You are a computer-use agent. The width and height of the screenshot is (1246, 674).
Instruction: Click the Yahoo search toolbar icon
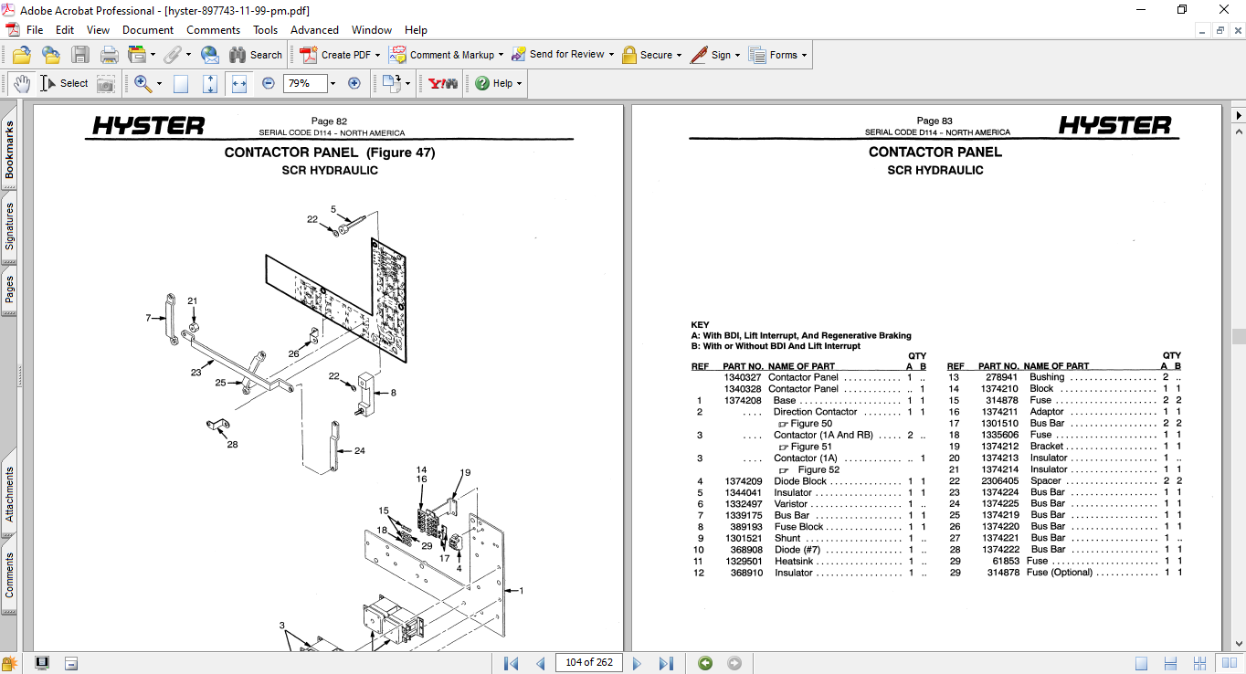click(x=443, y=83)
